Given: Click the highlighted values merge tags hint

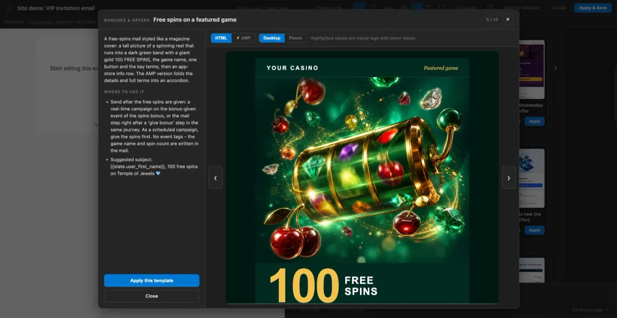Looking at the screenshot, I should [363, 38].
